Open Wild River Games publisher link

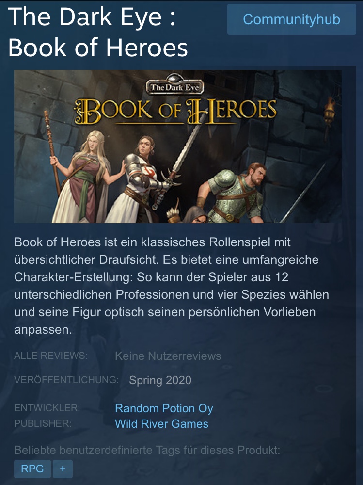[x=161, y=424]
